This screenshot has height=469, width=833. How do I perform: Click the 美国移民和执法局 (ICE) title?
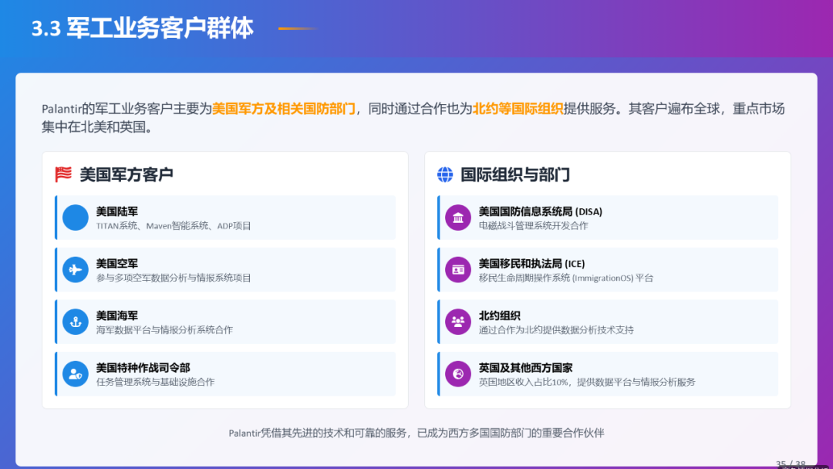pyautogui.click(x=531, y=264)
